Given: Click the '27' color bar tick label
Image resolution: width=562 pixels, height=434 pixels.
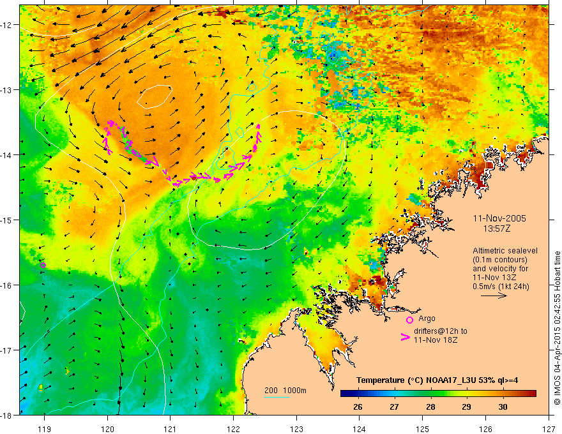Looking at the screenshot, I should point(394,407).
